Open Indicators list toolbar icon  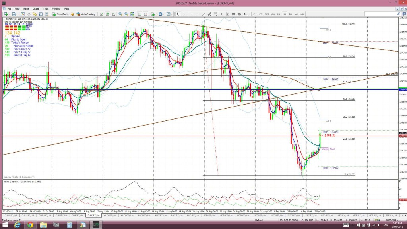(x=153, y=14)
